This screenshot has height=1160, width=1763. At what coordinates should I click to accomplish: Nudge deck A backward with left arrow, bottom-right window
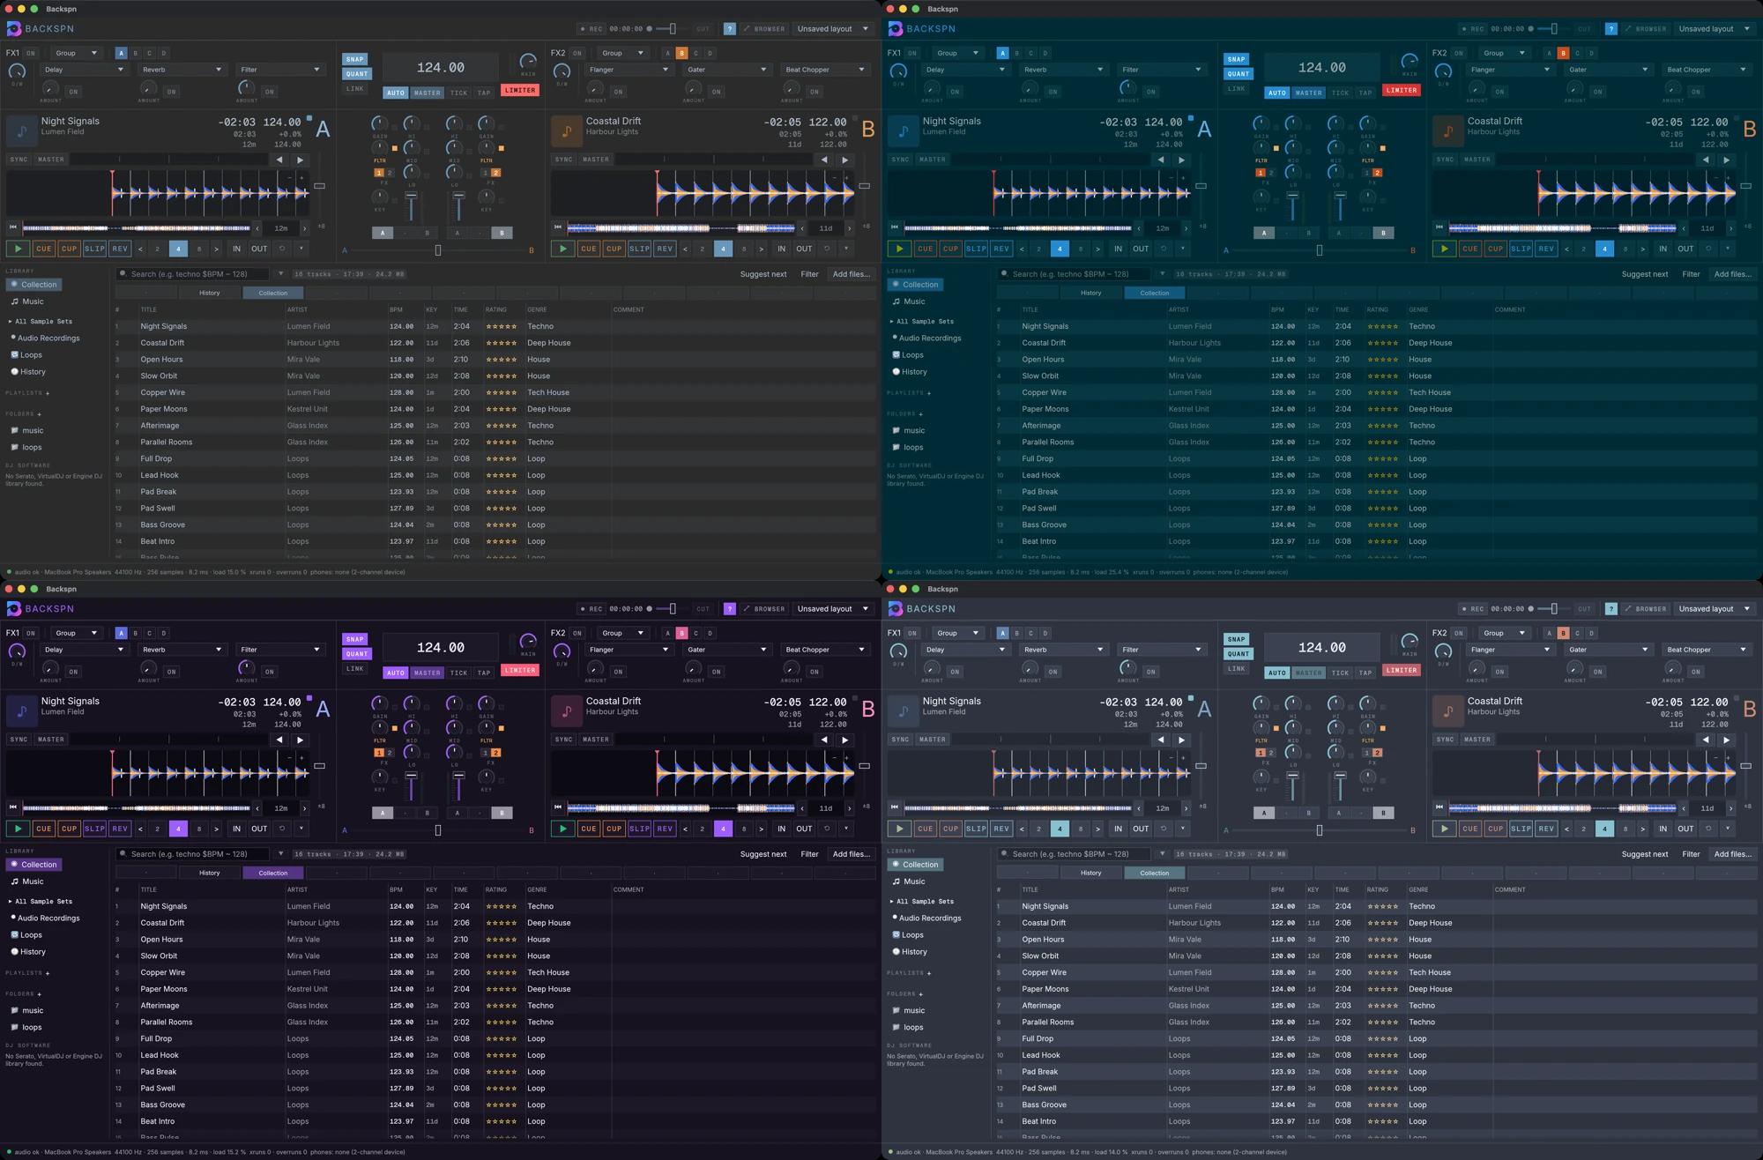[1161, 740]
